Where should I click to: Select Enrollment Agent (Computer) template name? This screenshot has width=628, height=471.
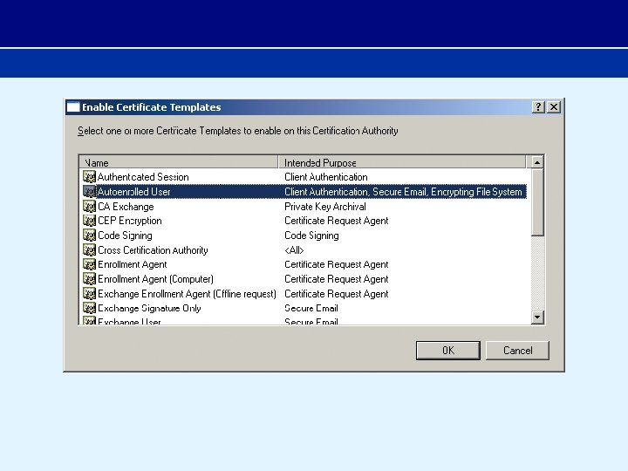pyautogui.click(x=155, y=279)
